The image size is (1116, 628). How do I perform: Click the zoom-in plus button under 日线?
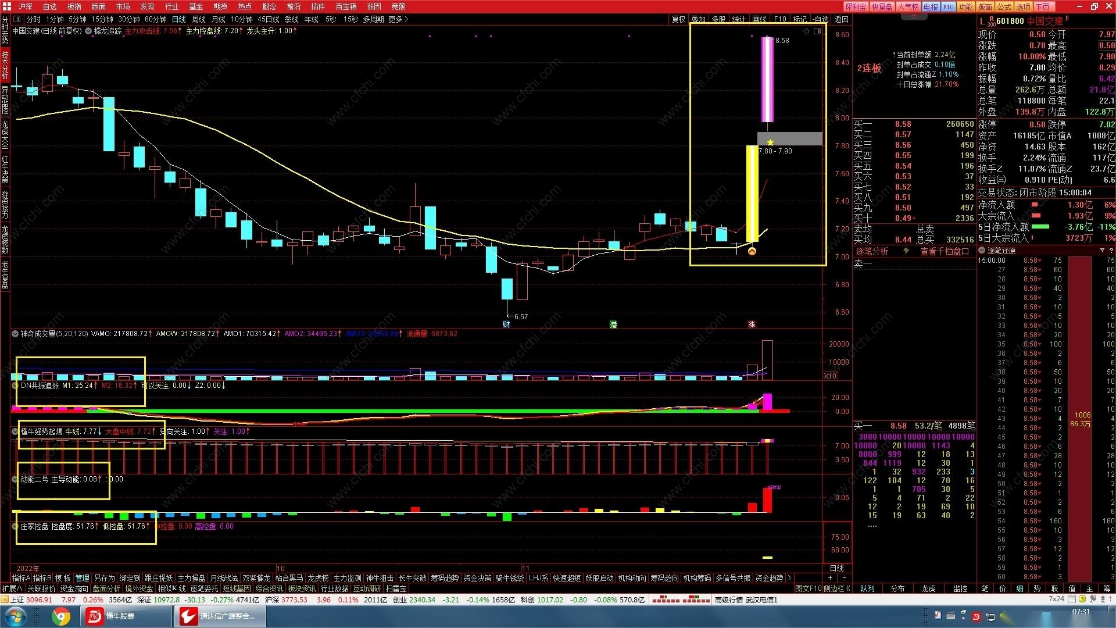(x=830, y=578)
